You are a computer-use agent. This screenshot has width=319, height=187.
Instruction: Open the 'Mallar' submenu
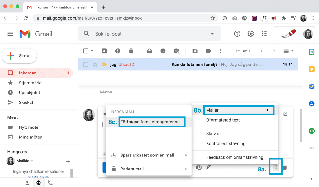(239, 110)
